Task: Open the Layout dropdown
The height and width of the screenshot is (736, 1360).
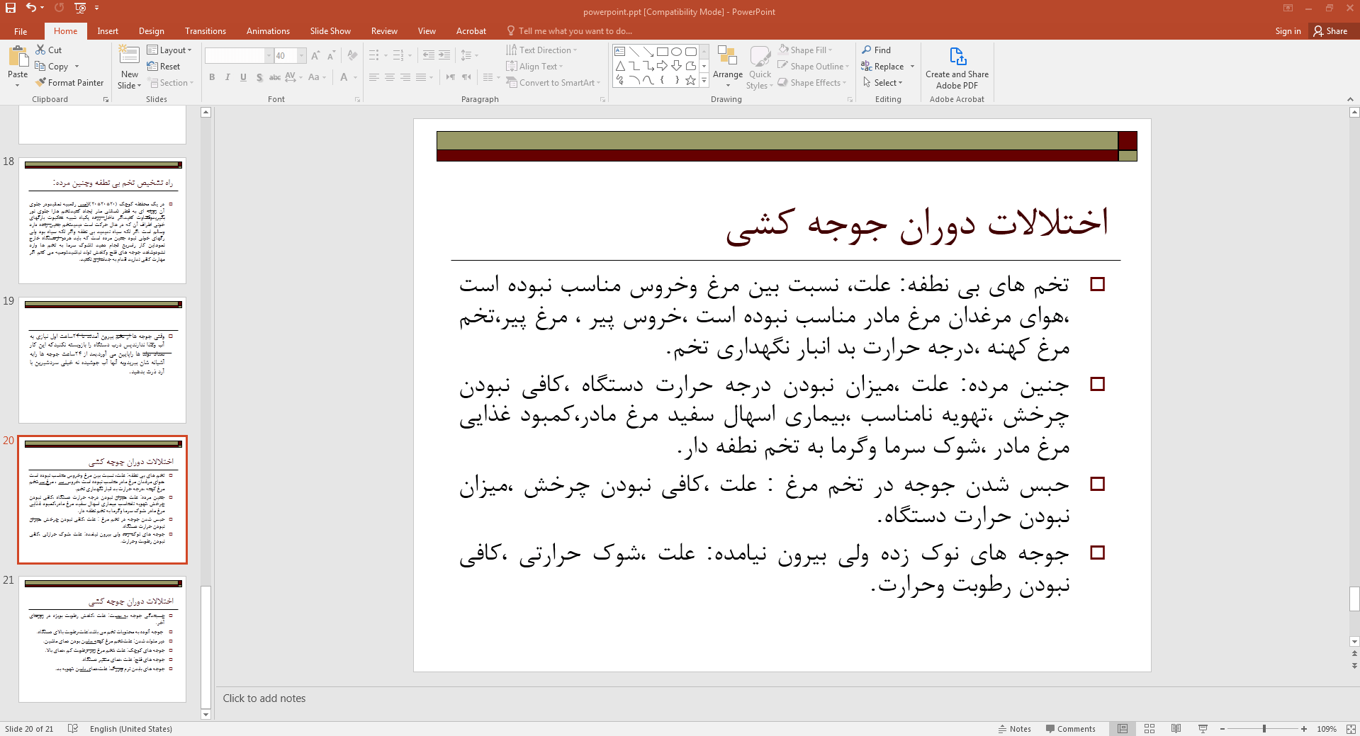Action: (x=169, y=50)
